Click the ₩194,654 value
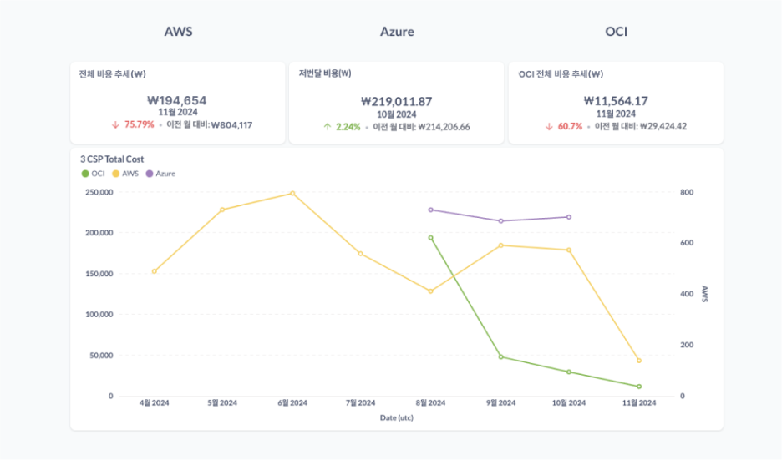 [177, 101]
